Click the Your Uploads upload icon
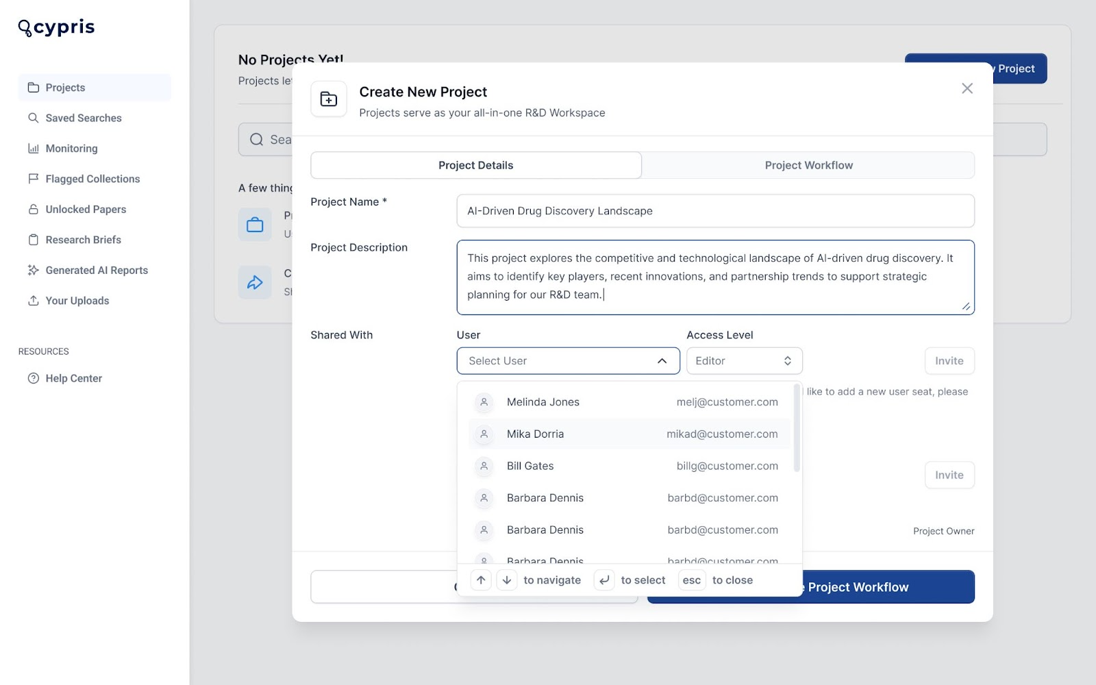 33,301
